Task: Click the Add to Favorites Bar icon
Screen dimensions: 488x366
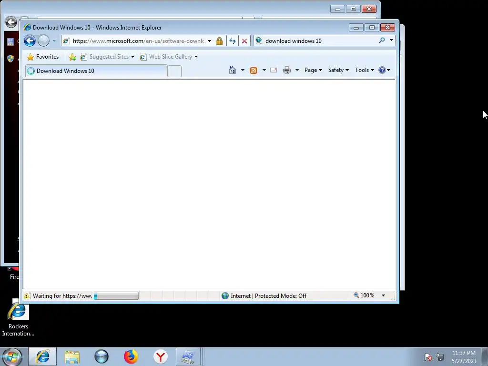Action: point(72,57)
